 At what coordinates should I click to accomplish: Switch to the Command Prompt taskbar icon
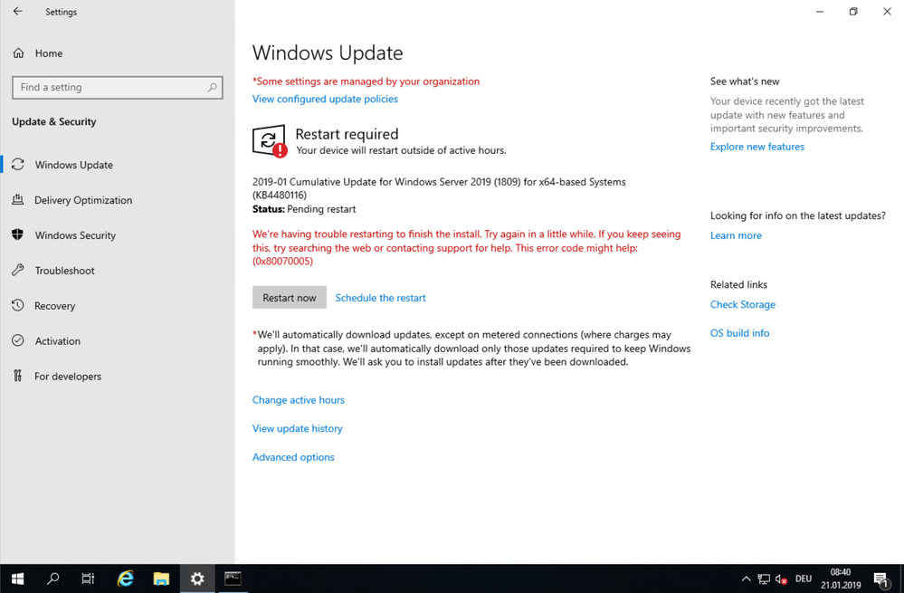point(233,579)
